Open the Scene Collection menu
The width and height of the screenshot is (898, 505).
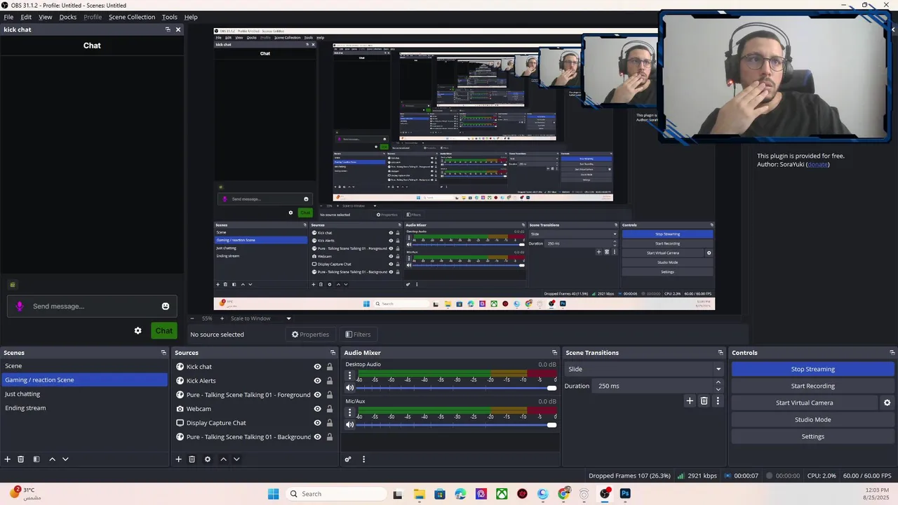[x=132, y=17]
